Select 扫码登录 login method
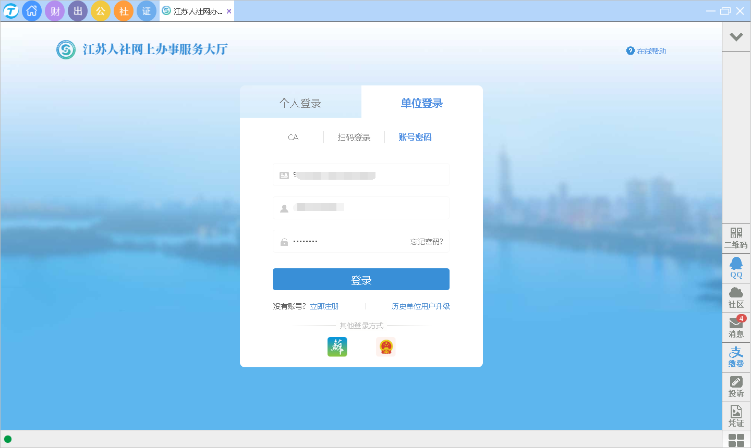Viewport: 751px width, 448px height. (x=354, y=138)
